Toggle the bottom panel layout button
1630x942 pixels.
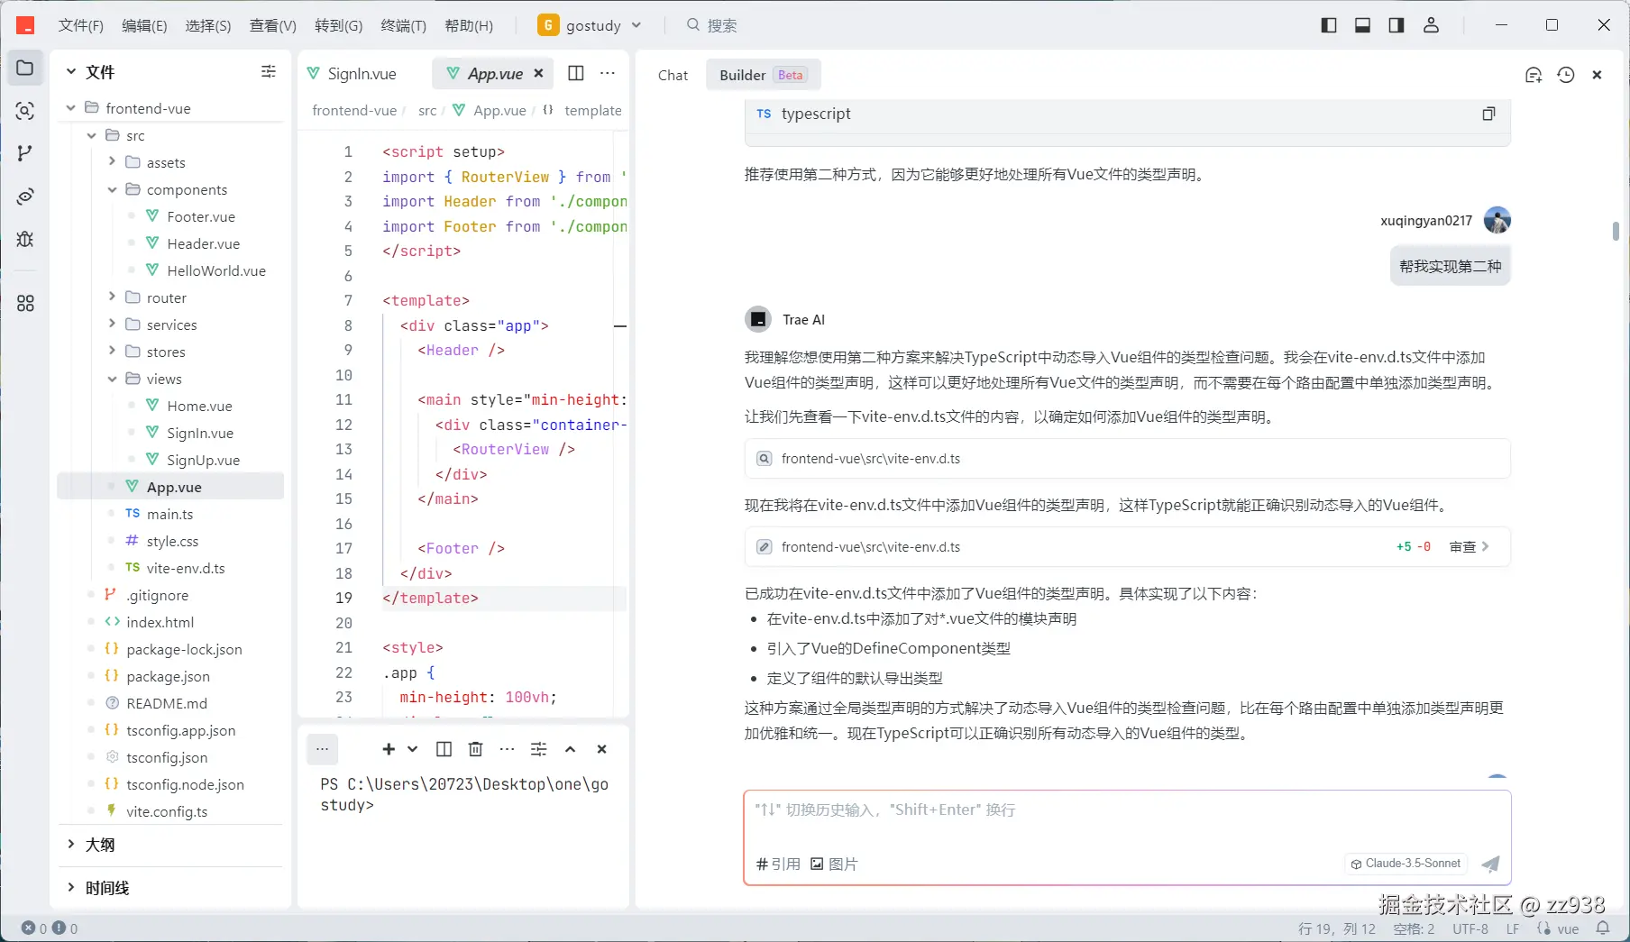point(1362,25)
